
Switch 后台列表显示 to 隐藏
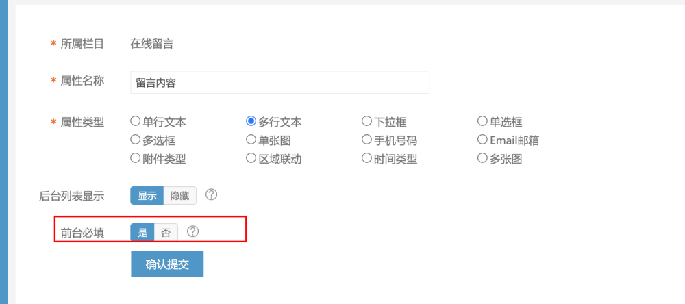180,196
